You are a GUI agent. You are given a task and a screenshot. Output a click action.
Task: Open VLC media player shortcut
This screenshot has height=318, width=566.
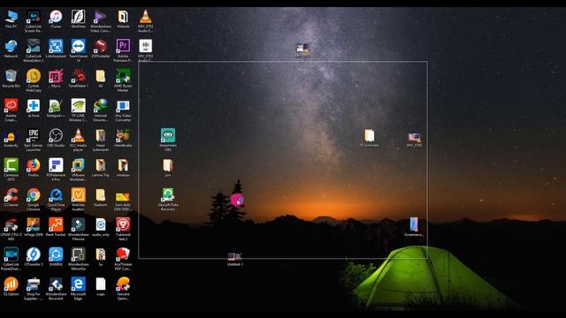click(x=78, y=140)
